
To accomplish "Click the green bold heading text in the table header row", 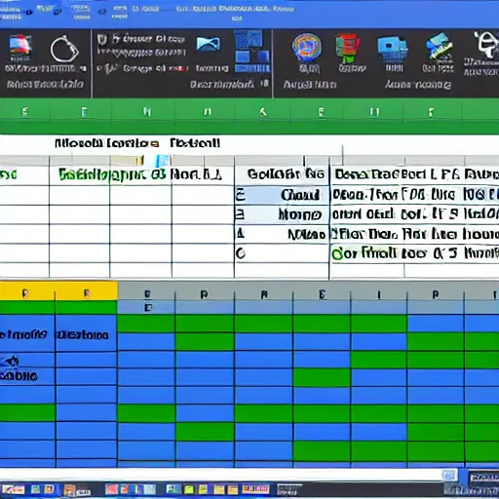I will (x=112, y=174).
